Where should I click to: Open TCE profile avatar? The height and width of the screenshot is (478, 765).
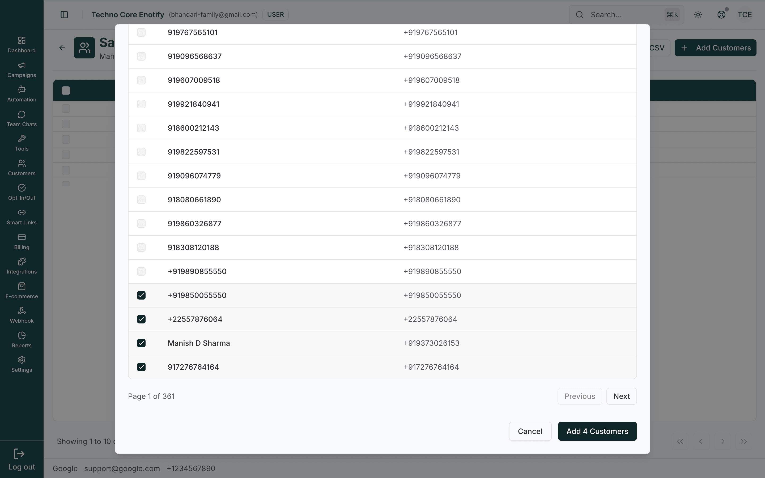point(745,15)
